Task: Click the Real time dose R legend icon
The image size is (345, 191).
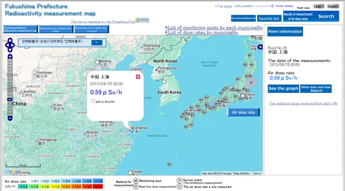Action: (136, 186)
